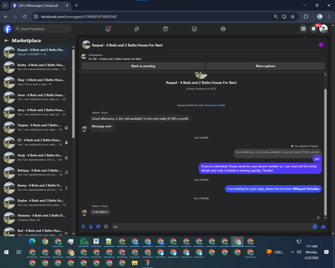Image resolution: width=335 pixels, height=268 pixels.
Task: Open the notifications bell icon
Action: click(x=314, y=29)
